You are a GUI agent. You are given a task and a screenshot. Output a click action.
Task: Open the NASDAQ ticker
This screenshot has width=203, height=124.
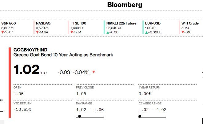click(44, 23)
